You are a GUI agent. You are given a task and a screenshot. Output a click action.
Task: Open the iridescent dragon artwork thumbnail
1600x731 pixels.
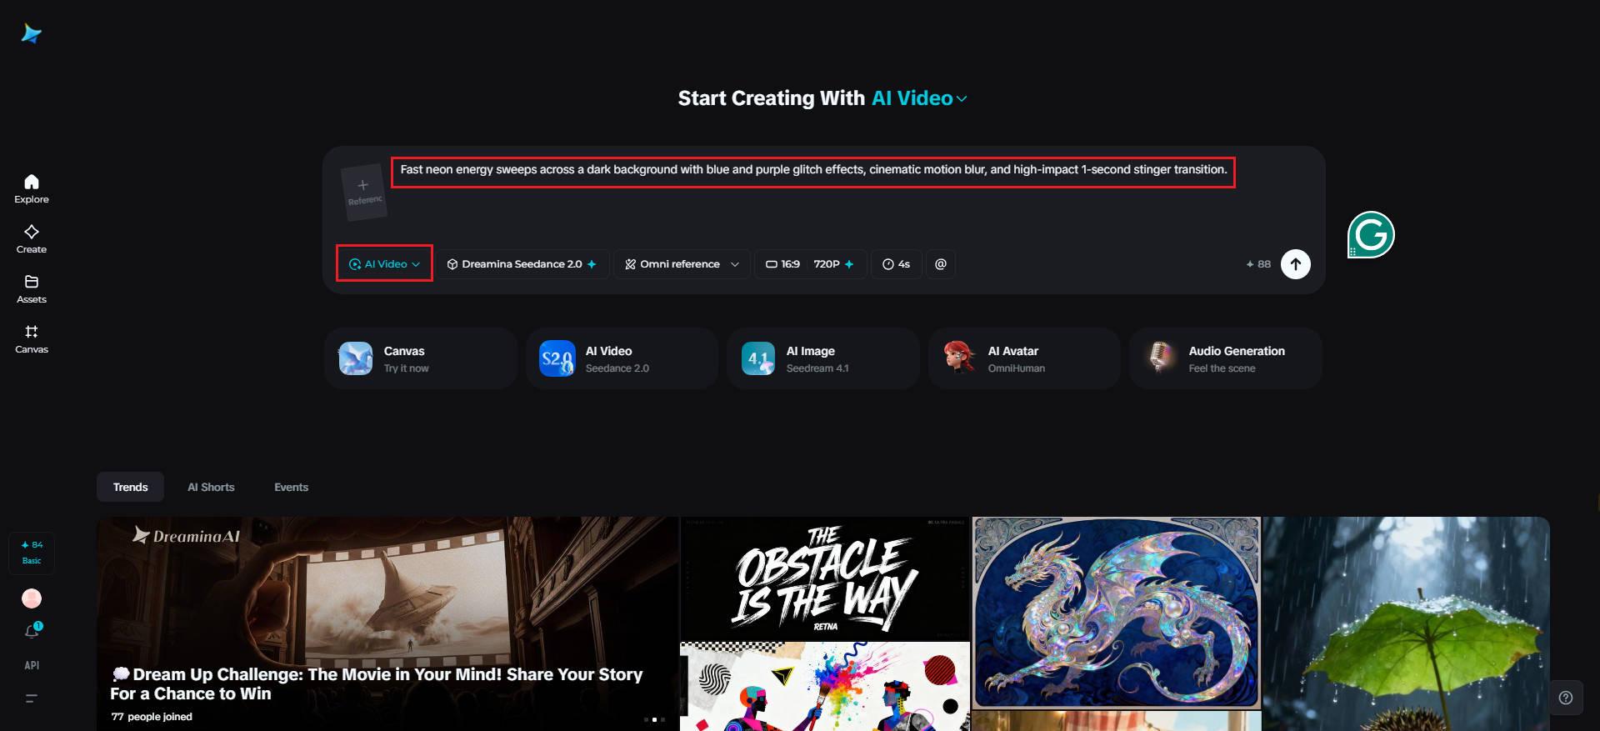(x=1117, y=613)
